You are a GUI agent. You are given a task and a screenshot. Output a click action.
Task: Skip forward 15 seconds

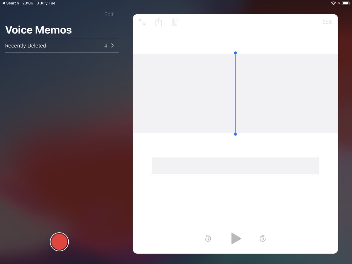coord(263,238)
